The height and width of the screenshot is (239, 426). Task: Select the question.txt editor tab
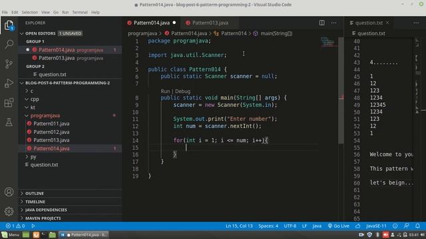coord(369,23)
